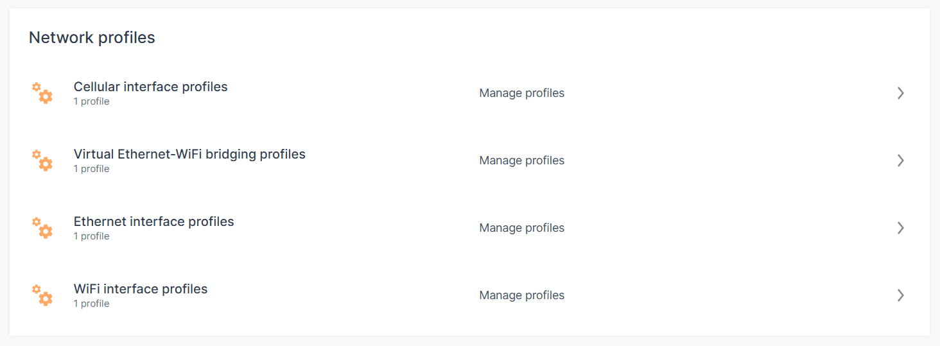This screenshot has width=940, height=346.
Task: Open Manage profiles for WiFi interface
Action: click(x=521, y=295)
